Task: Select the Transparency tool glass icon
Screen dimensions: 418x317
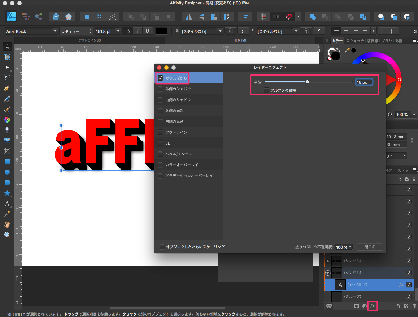Action: pyautogui.click(x=7, y=130)
